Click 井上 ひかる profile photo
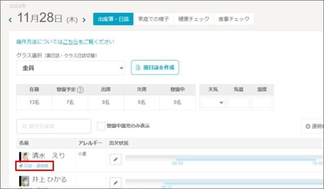The width and height of the screenshot is (324, 189). click(24, 180)
